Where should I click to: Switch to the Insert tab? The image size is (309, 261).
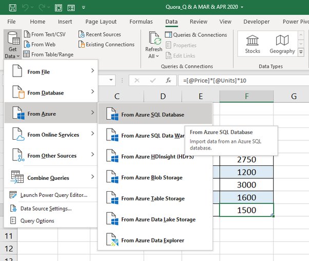point(65,22)
